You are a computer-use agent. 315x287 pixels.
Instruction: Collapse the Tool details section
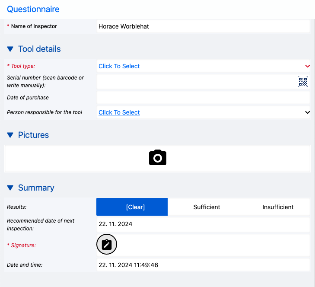[x=10, y=49]
